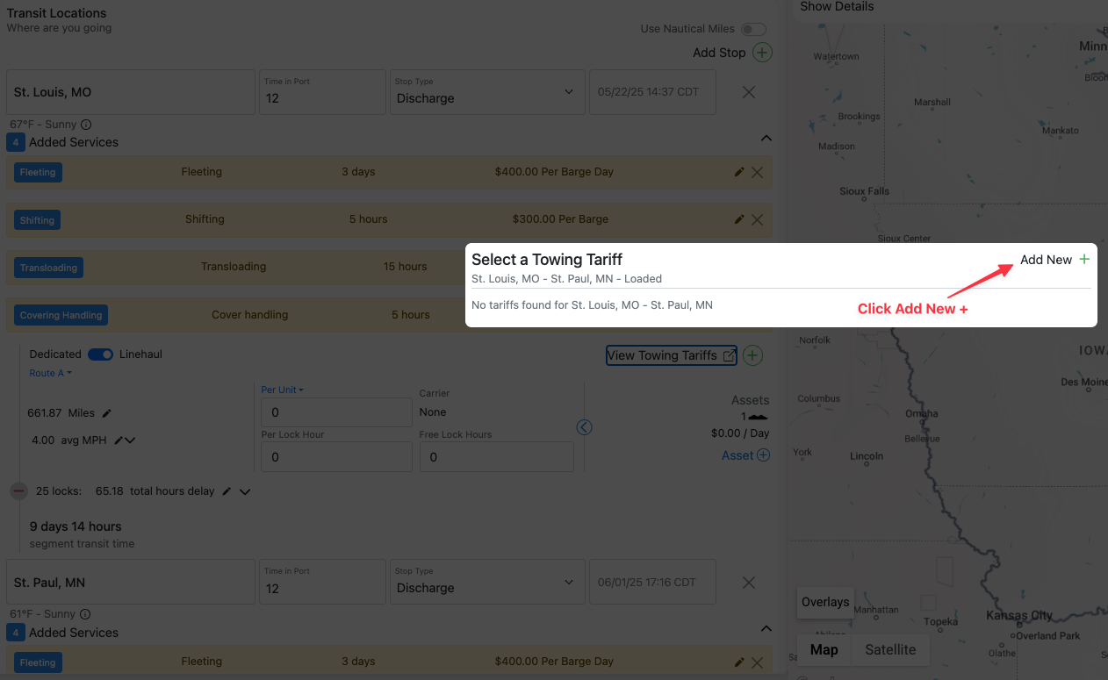Click the green Add New plus icon
This screenshot has width=1108, height=680.
coord(1084,260)
